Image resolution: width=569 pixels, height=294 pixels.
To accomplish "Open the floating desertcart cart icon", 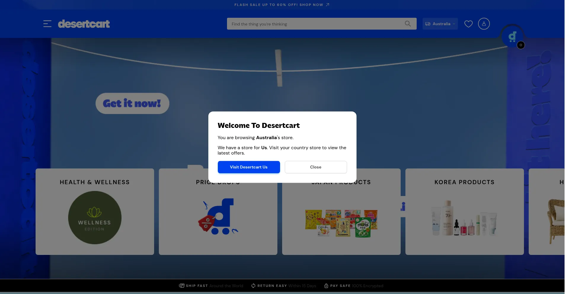I will click(512, 37).
